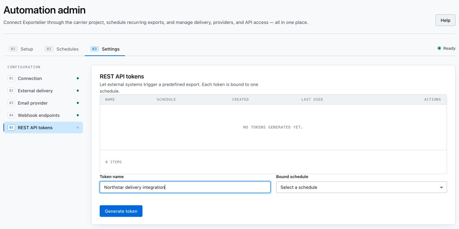Image resolution: width=459 pixels, height=229 pixels.
Task: Open the External delivery section
Action: [43, 91]
